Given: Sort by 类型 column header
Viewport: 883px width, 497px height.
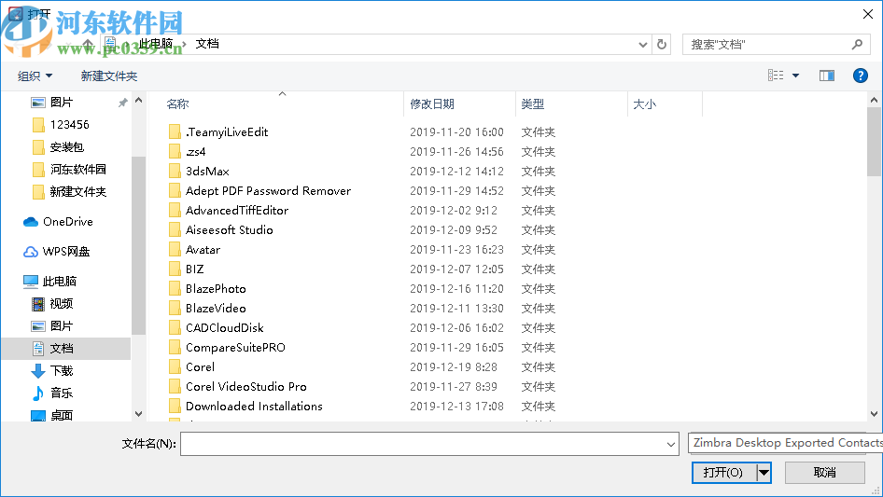Looking at the screenshot, I should (x=532, y=104).
